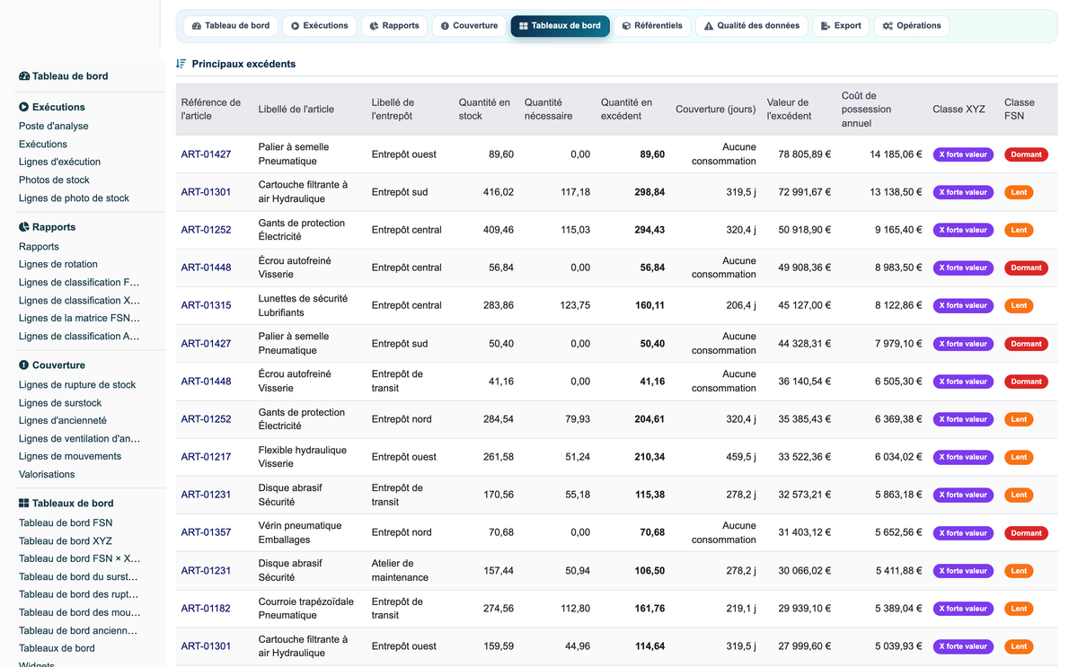
Task: Open the Exécutions tab in top bar
Action: point(320,26)
